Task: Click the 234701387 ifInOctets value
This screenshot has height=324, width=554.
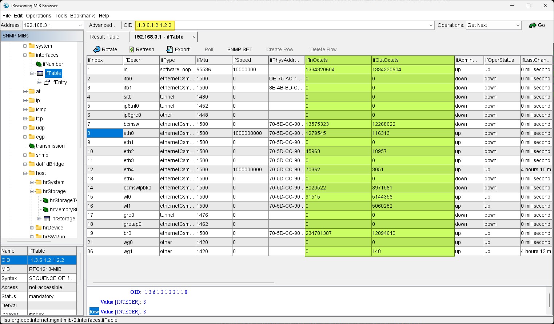Action: click(x=338, y=233)
